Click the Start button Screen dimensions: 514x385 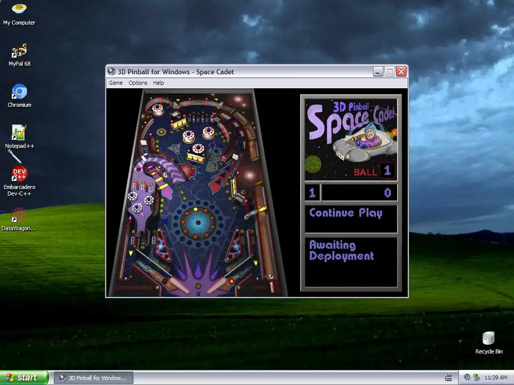[x=24, y=377]
